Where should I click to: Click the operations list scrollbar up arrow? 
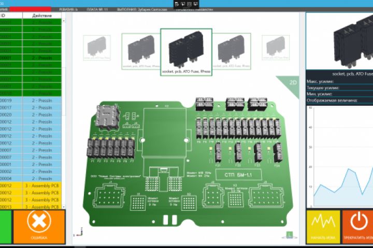pos(64,21)
